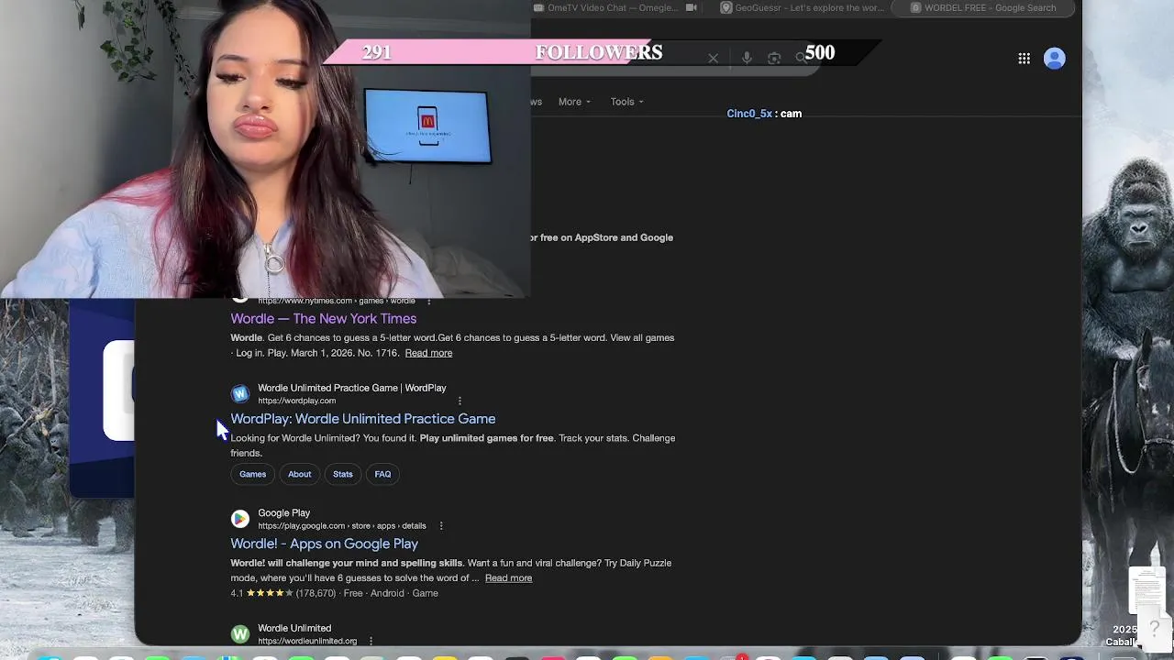Click Read more on Google Play result

(508, 578)
